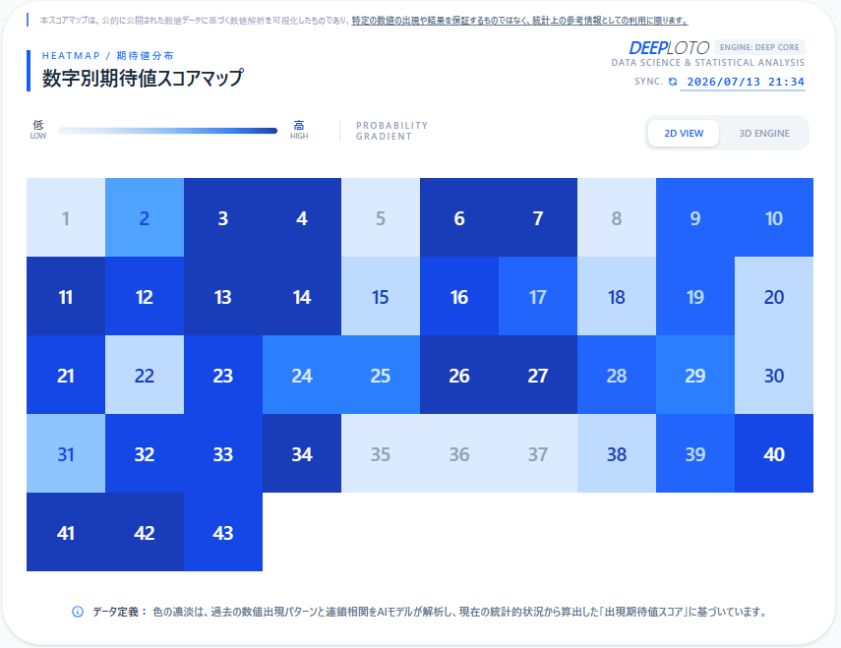Select tile 13 in the grid

[223, 296]
